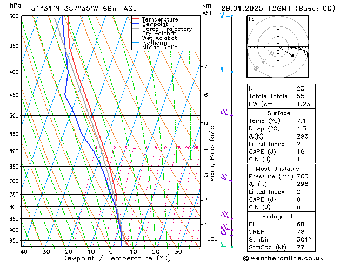Click the weatheronline.co.uk copyright text
Screen dimensions: 340x262
283,258
